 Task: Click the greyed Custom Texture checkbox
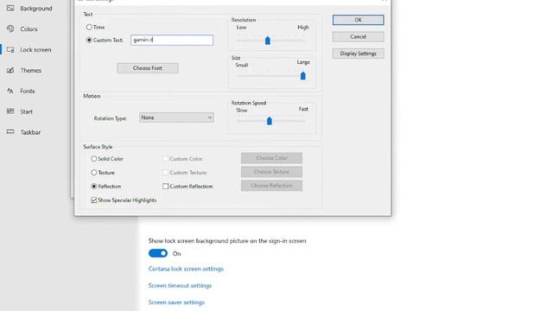[165, 173]
